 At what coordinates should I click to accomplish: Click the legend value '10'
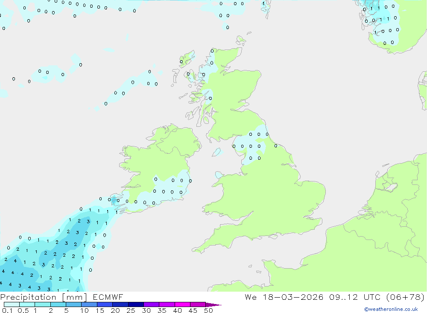click(x=85, y=310)
